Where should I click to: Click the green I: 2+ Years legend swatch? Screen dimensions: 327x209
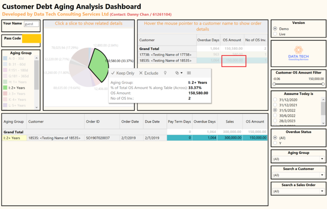[x=5, y=87]
